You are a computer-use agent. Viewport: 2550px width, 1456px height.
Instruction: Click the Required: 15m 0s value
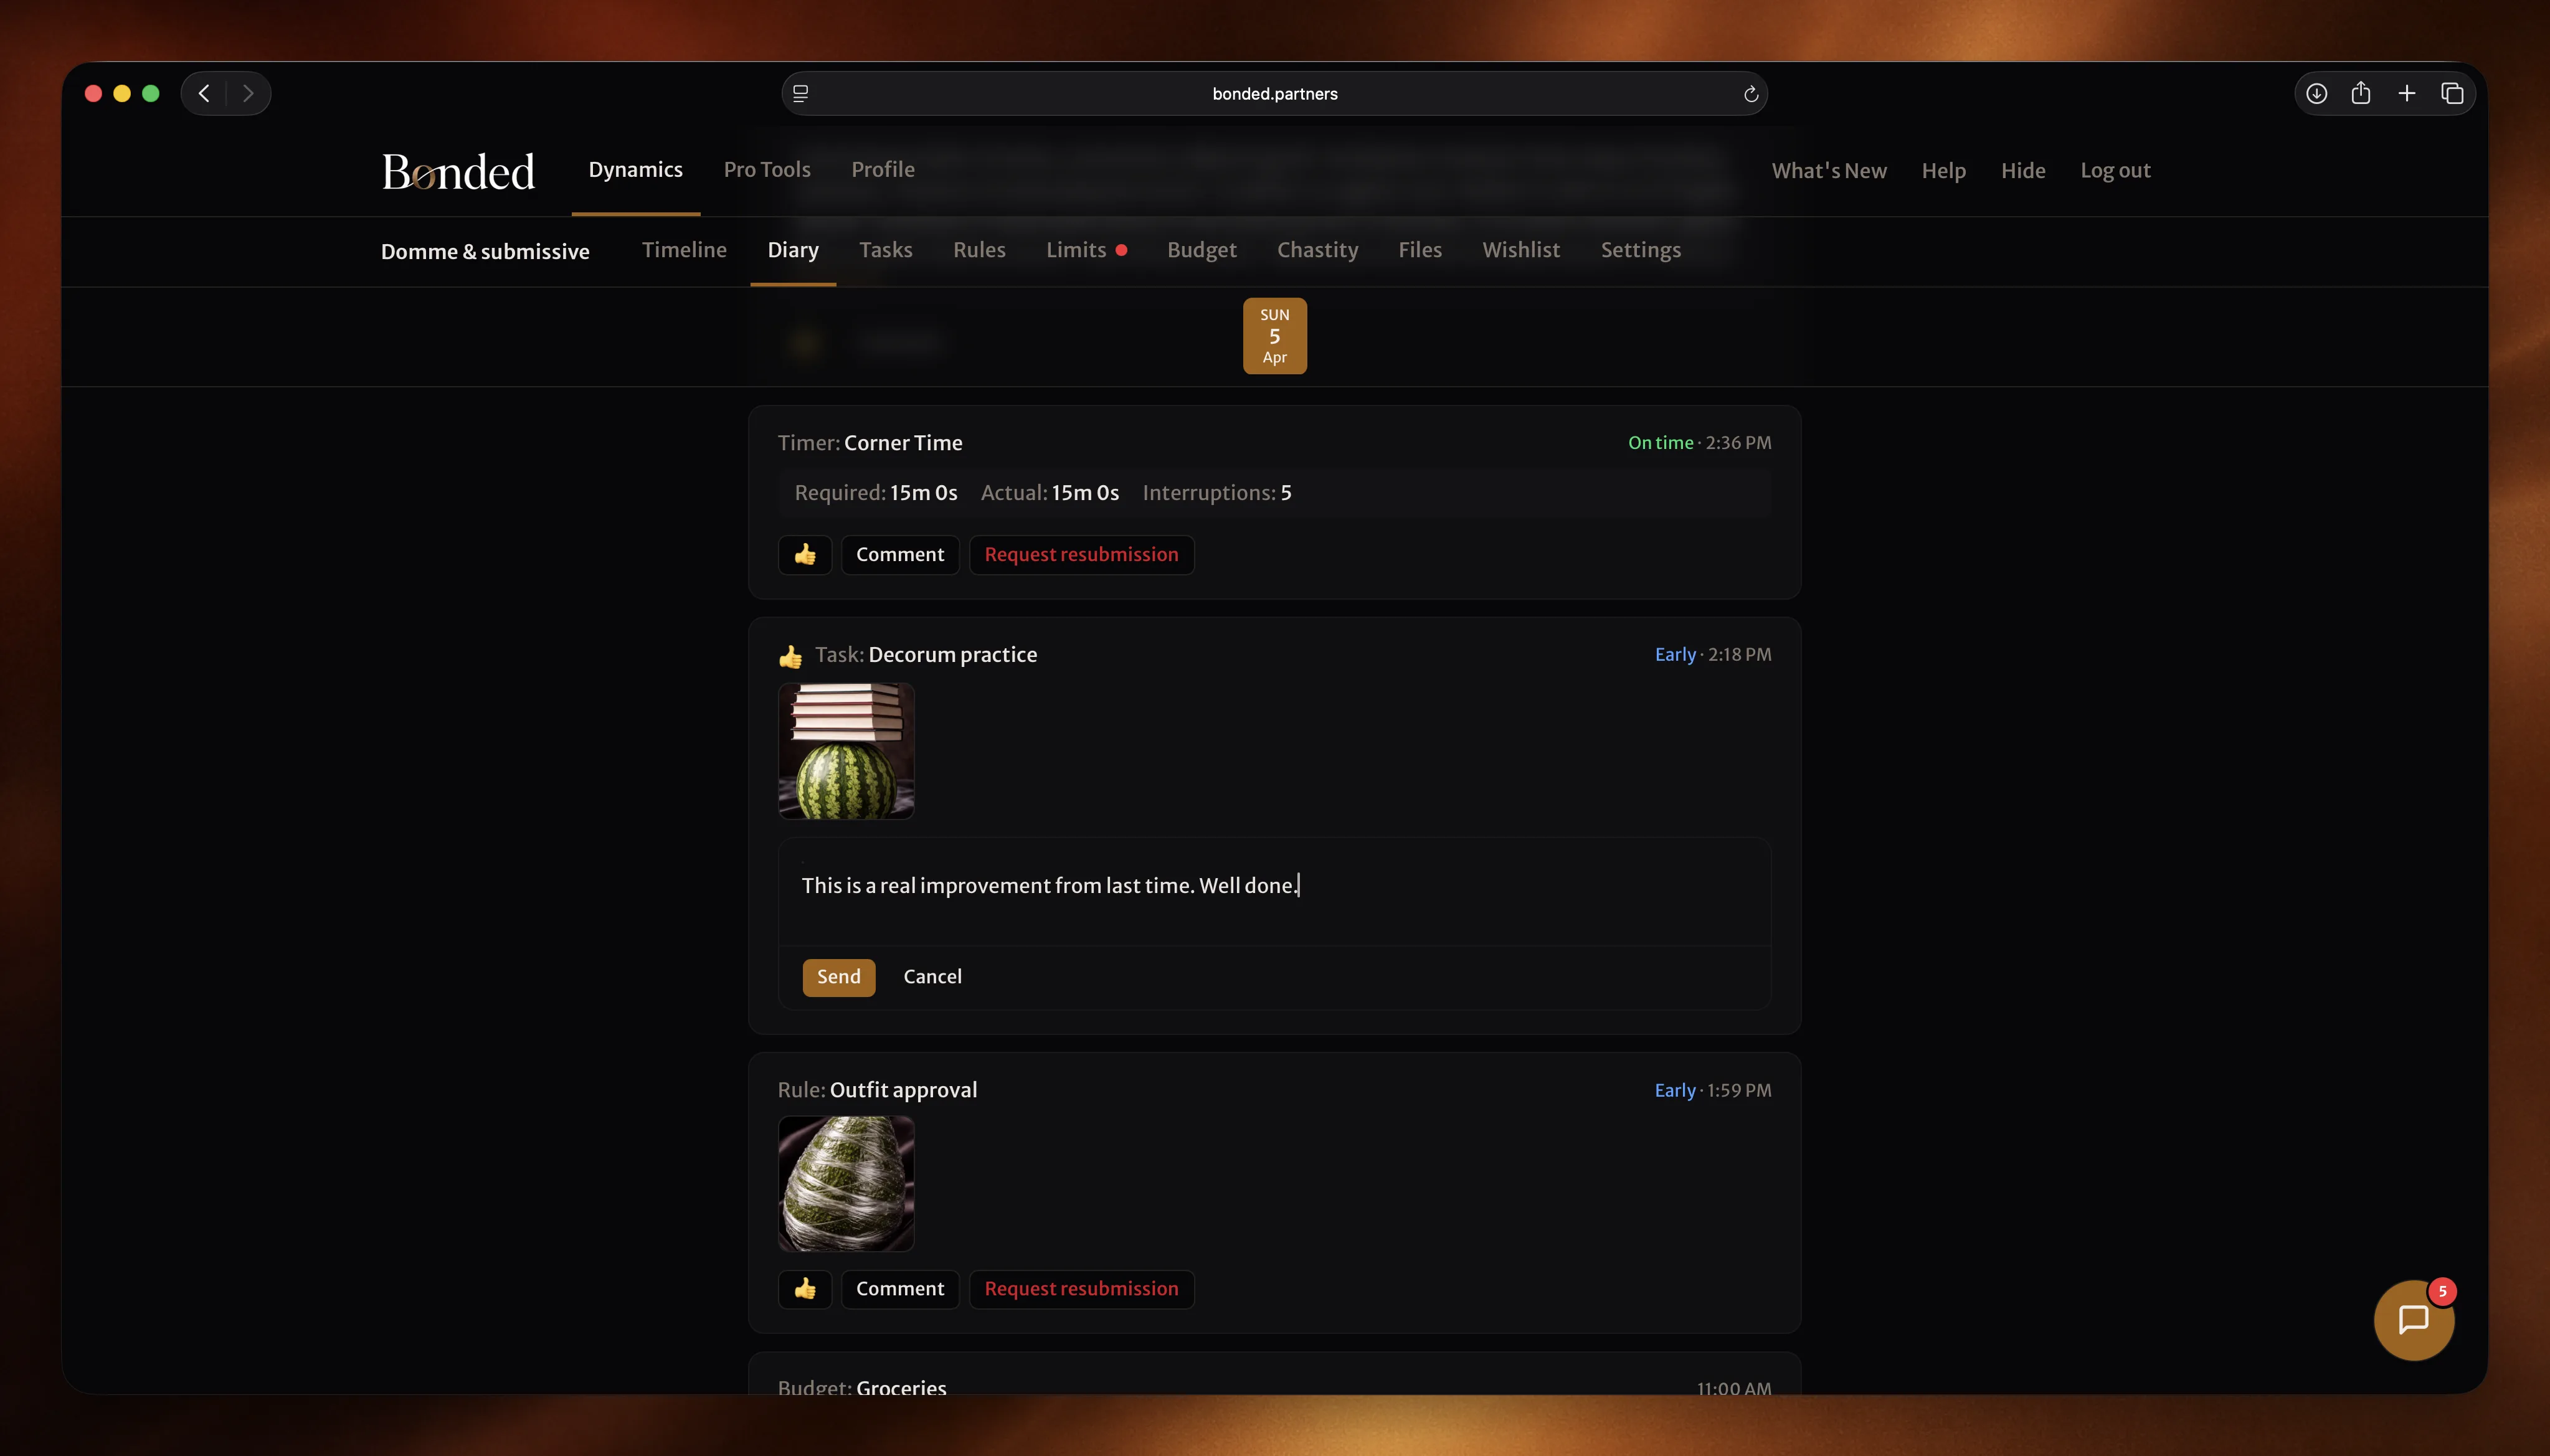[x=876, y=493]
